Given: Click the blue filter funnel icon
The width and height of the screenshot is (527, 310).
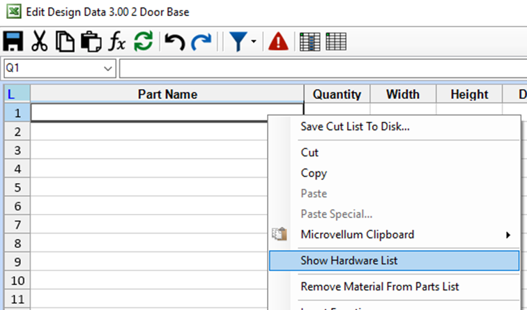Looking at the screenshot, I should tap(238, 42).
